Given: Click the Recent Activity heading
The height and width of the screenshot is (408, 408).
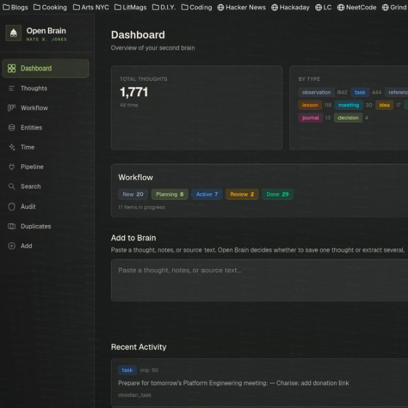Looking at the screenshot, I should click(x=139, y=347).
